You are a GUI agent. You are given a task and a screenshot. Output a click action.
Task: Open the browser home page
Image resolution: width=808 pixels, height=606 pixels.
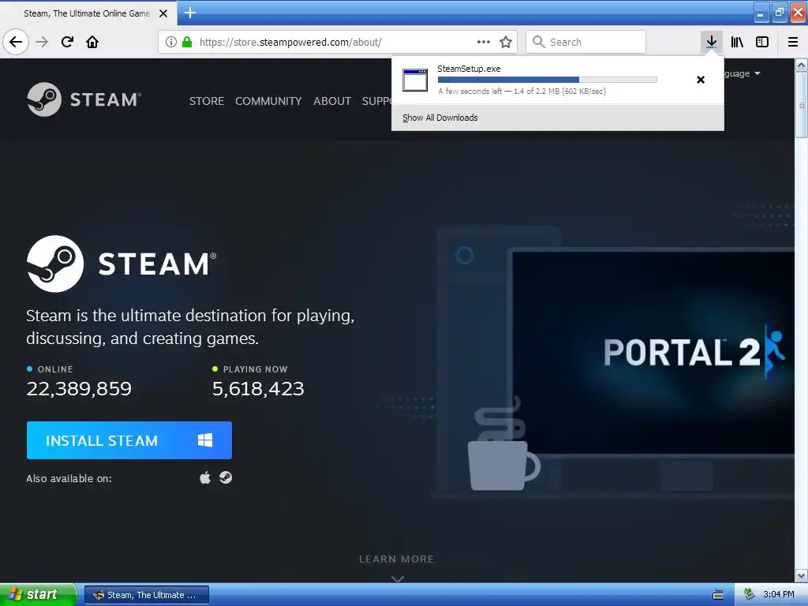[93, 42]
